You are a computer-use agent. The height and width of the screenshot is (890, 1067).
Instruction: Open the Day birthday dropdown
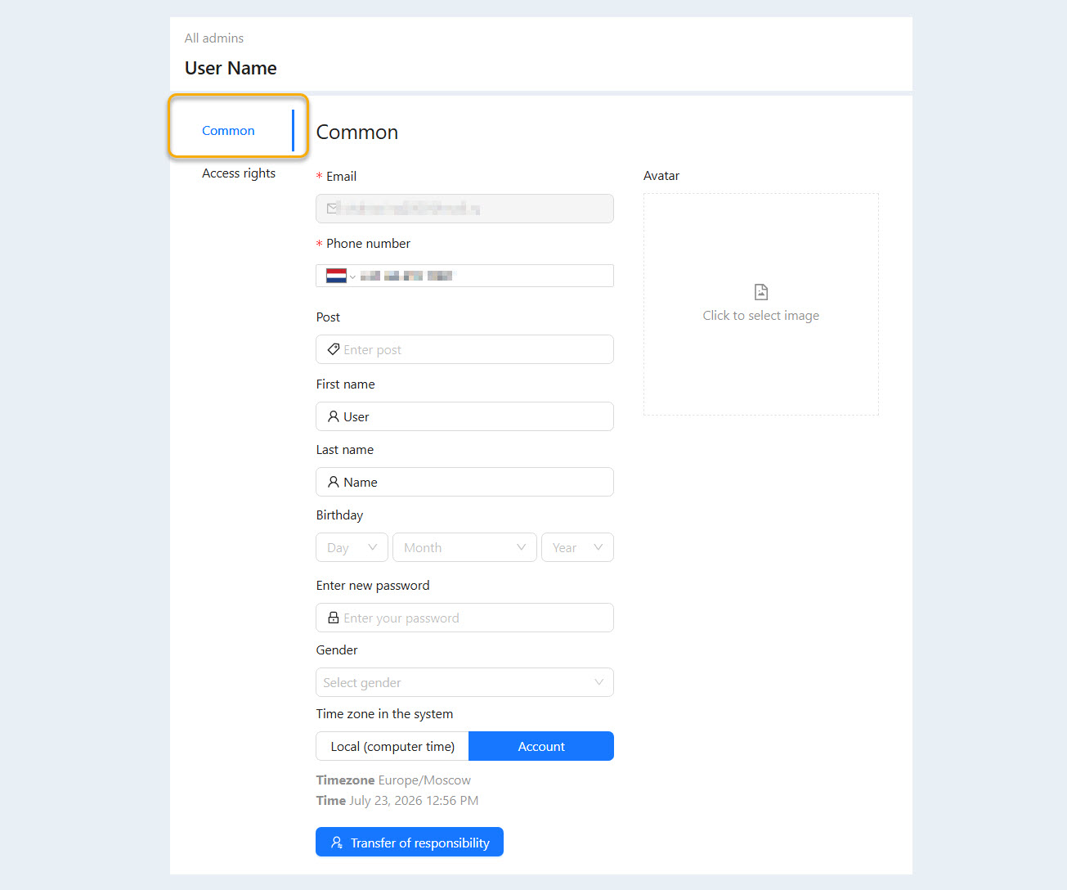pyautogui.click(x=352, y=547)
